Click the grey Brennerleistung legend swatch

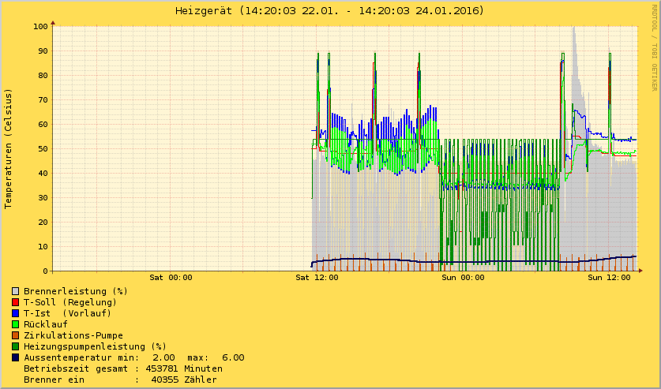(16, 291)
